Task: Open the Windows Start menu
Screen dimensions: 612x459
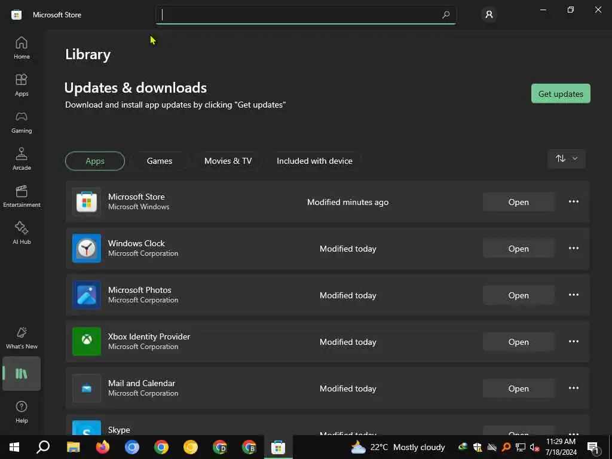Action: pyautogui.click(x=14, y=447)
